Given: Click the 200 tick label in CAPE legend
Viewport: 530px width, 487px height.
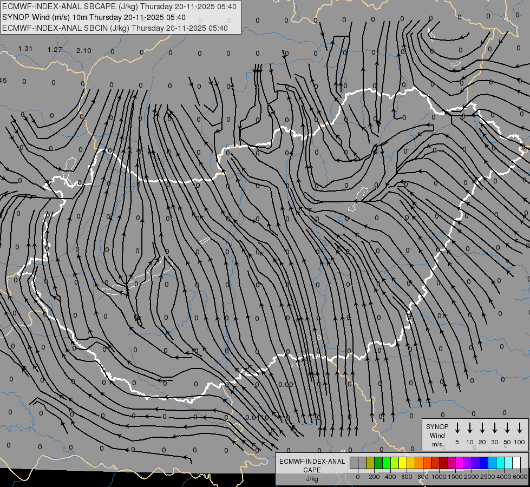Looking at the screenshot, I should point(374,477).
